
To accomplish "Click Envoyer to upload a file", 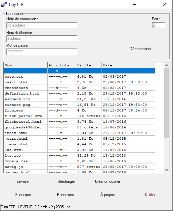I will pos(23,181).
